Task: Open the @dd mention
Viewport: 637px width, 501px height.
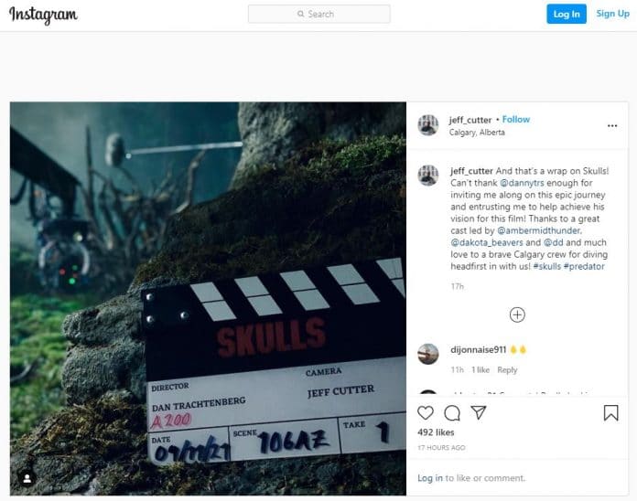Action: click(x=554, y=242)
